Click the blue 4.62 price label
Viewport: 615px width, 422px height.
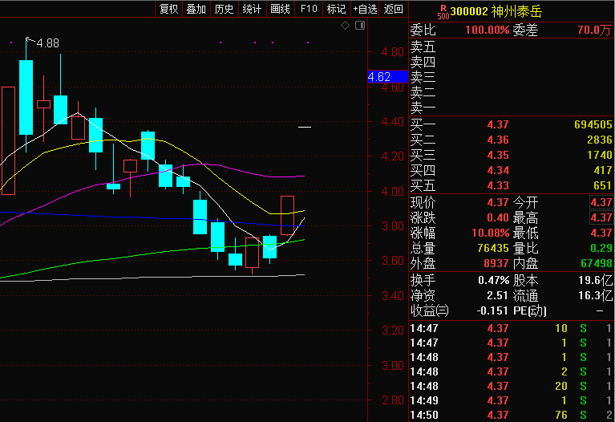378,77
